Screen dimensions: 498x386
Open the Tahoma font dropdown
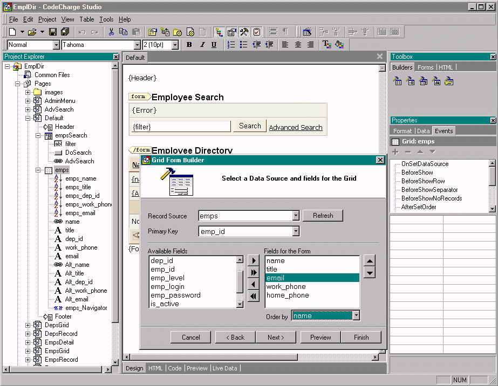137,45
